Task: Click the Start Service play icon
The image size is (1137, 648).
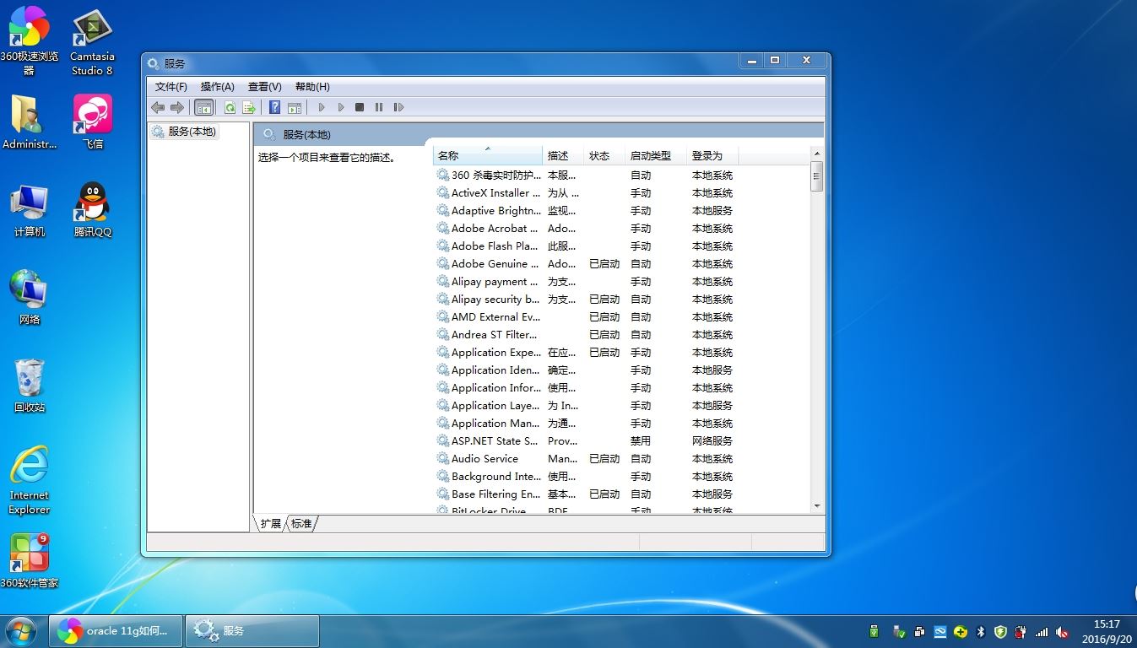Action: click(322, 107)
